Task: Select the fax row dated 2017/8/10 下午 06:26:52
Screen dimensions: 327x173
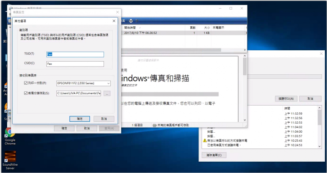Action: pyautogui.click(x=184, y=33)
